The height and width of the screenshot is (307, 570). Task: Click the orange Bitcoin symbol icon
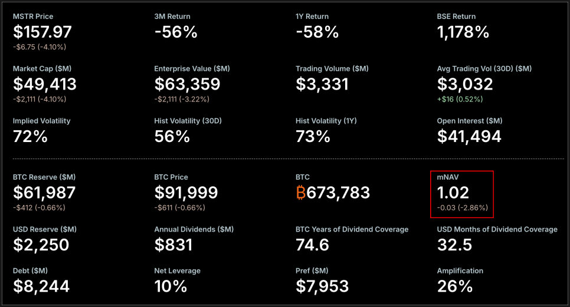tap(302, 193)
